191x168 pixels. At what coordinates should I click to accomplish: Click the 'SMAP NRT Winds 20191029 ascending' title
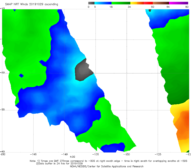31,4
